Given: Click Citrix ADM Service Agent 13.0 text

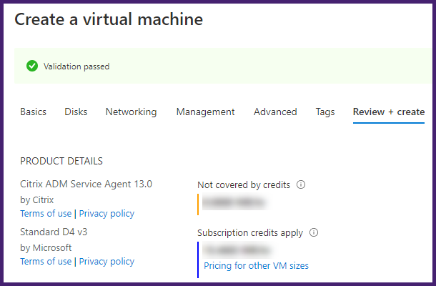Looking at the screenshot, I should pos(86,184).
